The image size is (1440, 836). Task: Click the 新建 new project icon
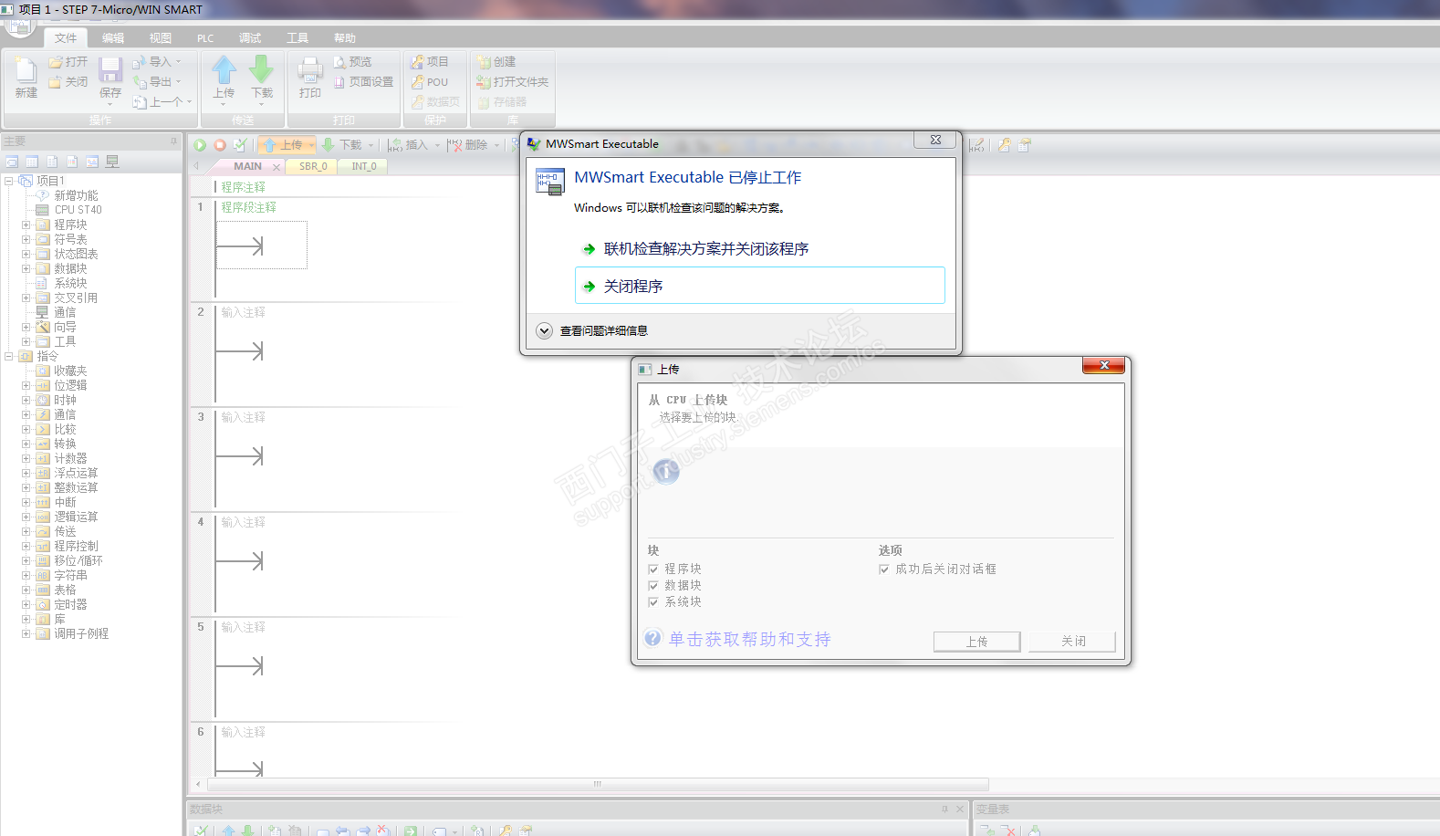26,70
